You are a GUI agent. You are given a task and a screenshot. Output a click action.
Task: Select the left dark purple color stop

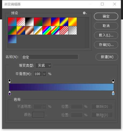point(10,93)
